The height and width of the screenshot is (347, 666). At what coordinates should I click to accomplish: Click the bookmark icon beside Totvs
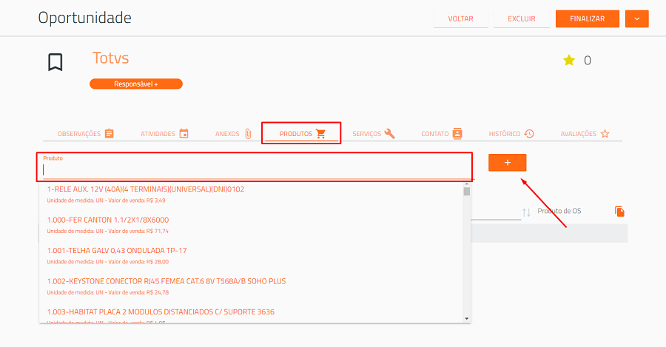[x=55, y=62]
